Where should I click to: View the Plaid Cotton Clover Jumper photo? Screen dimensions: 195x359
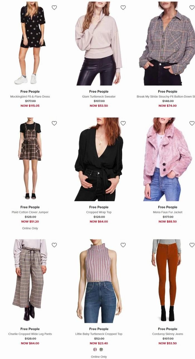(30, 159)
